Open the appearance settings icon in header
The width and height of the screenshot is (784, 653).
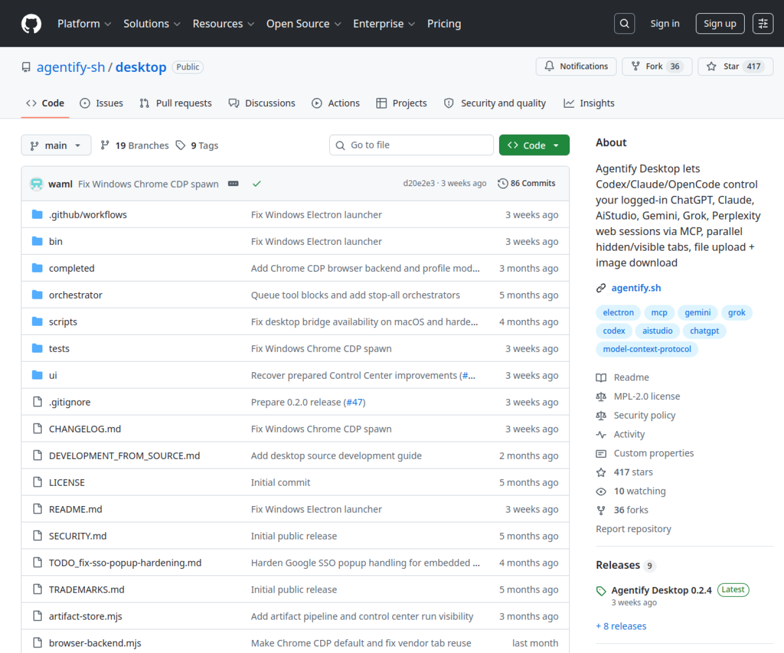[x=763, y=23]
